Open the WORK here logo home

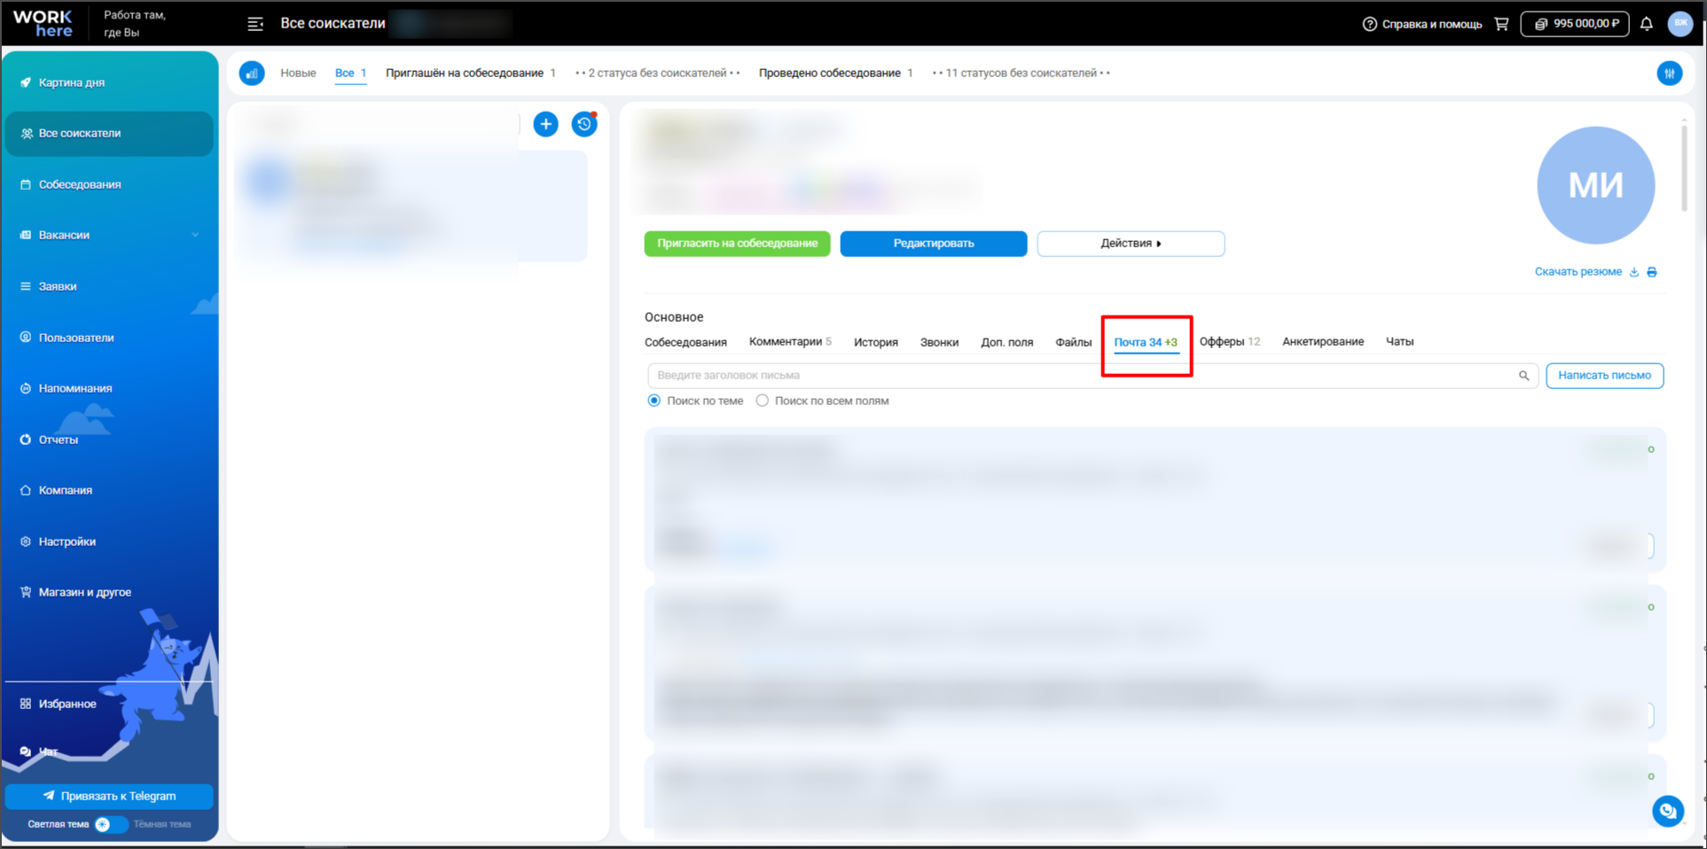43,23
